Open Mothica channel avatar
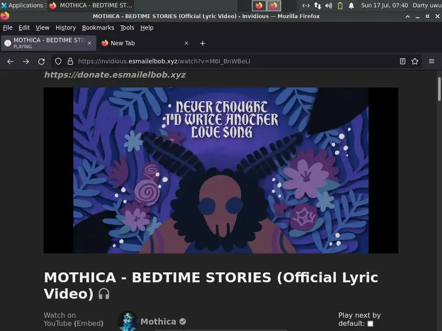 (x=128, y=321)
